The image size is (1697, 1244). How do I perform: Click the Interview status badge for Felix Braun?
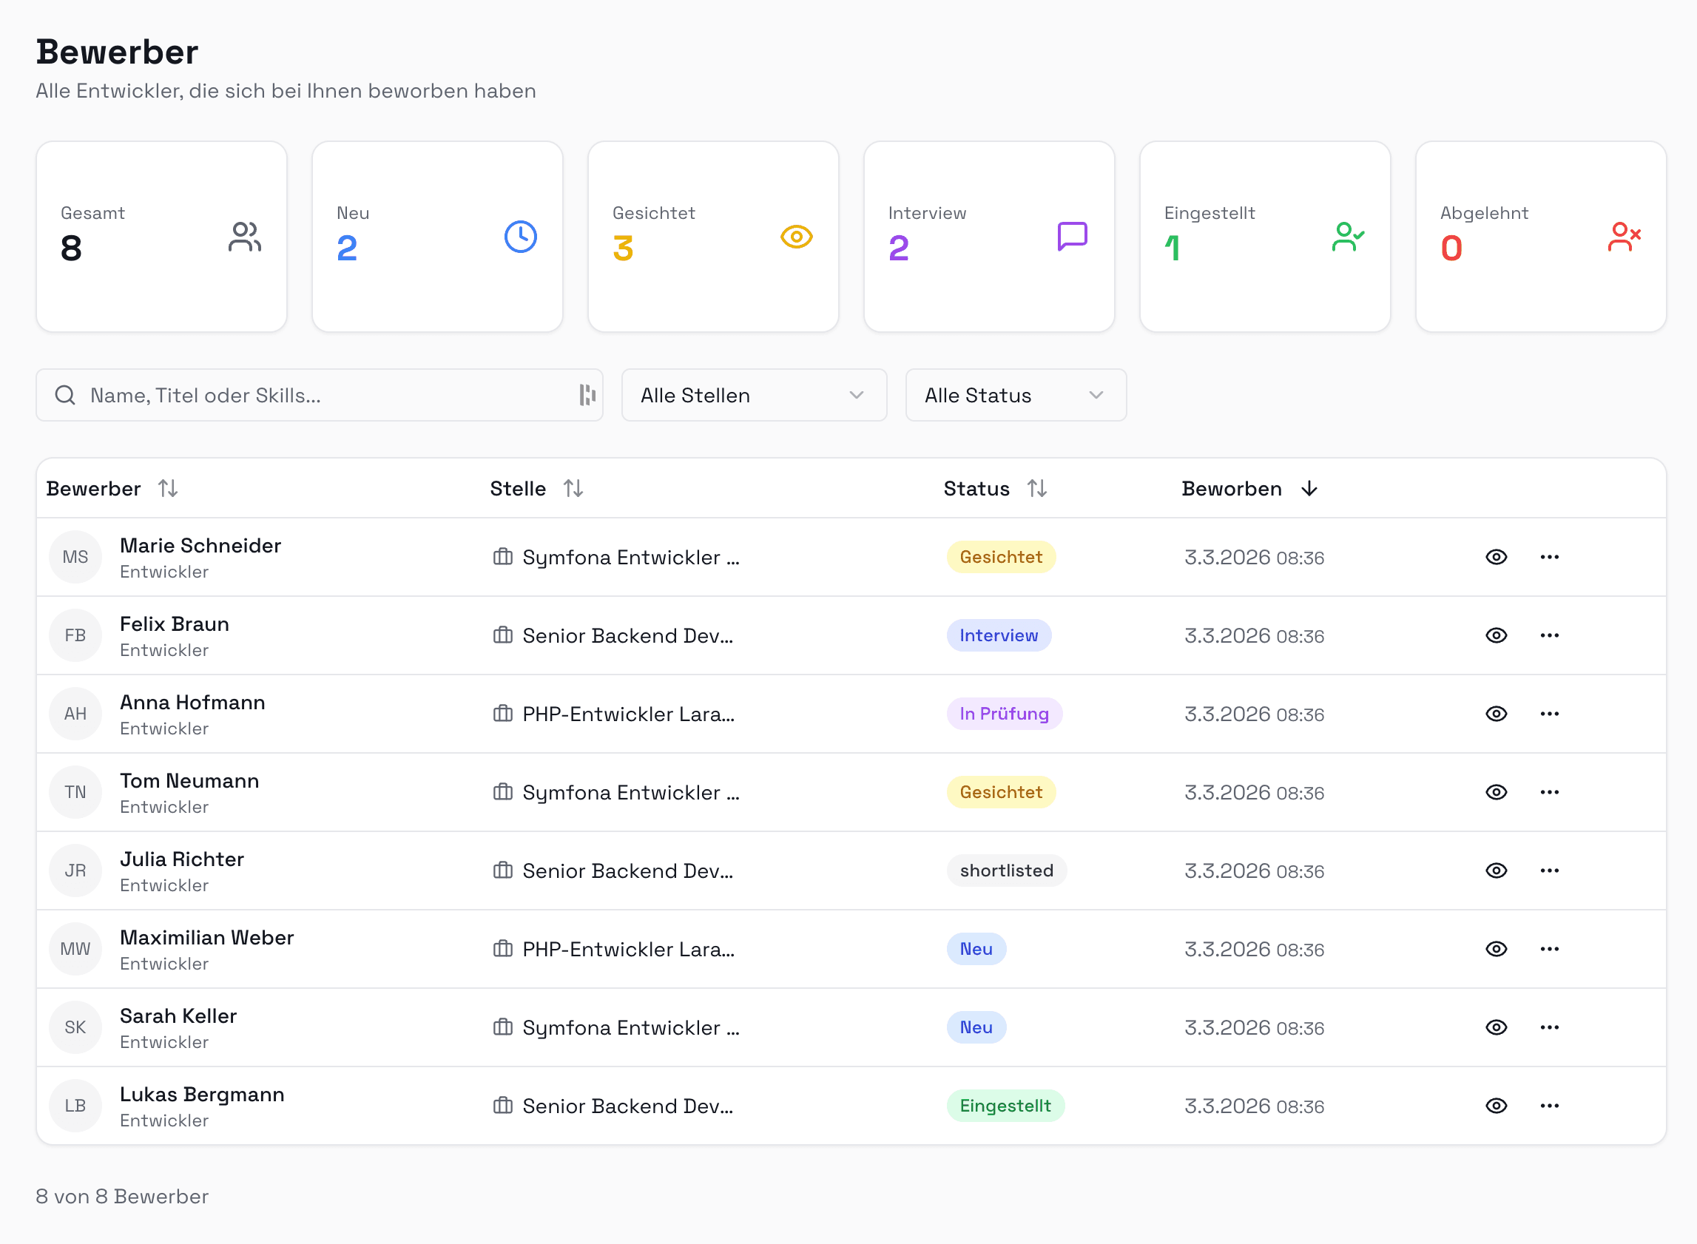point(999,635)
